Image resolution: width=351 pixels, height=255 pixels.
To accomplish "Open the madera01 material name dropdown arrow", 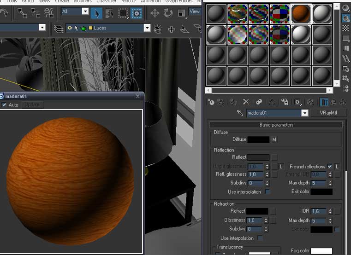I will (x=304, y=113).
